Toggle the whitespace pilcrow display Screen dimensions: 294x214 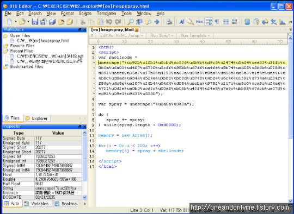point(217,22)
